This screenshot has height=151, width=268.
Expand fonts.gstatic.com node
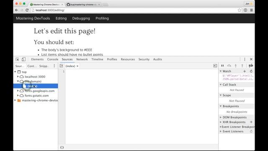click(x=18, y=96)
